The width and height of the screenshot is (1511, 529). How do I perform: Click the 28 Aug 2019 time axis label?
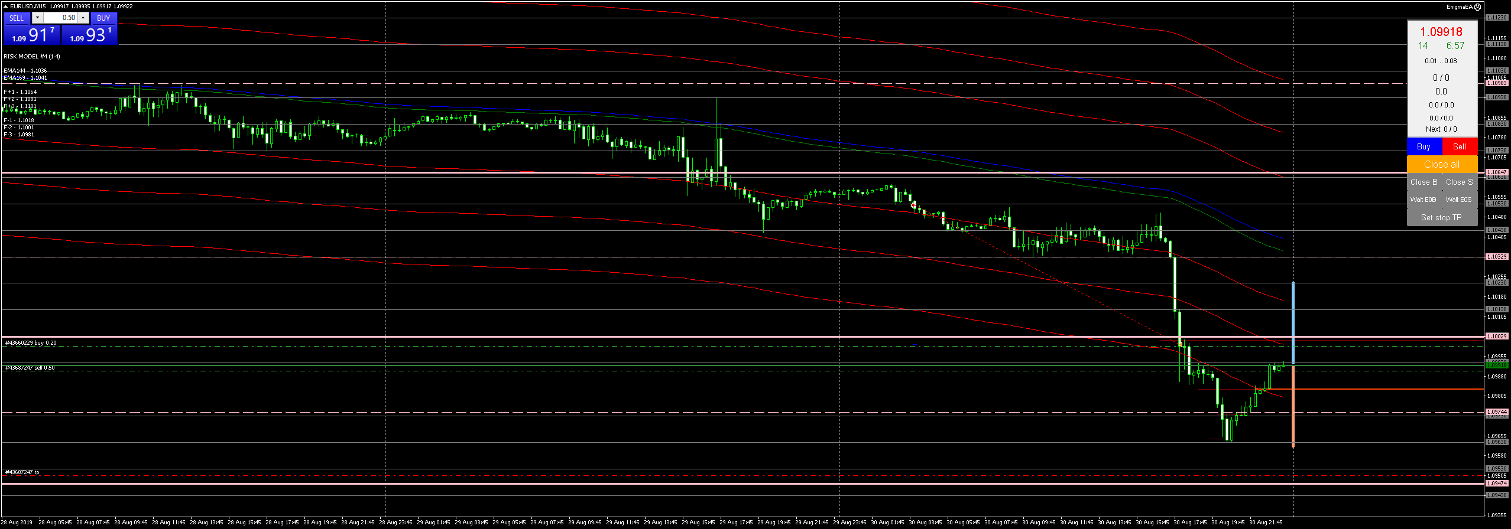click(17, 523)
